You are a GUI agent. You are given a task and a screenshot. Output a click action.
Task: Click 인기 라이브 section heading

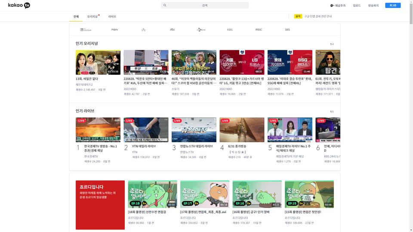point(85,111)
